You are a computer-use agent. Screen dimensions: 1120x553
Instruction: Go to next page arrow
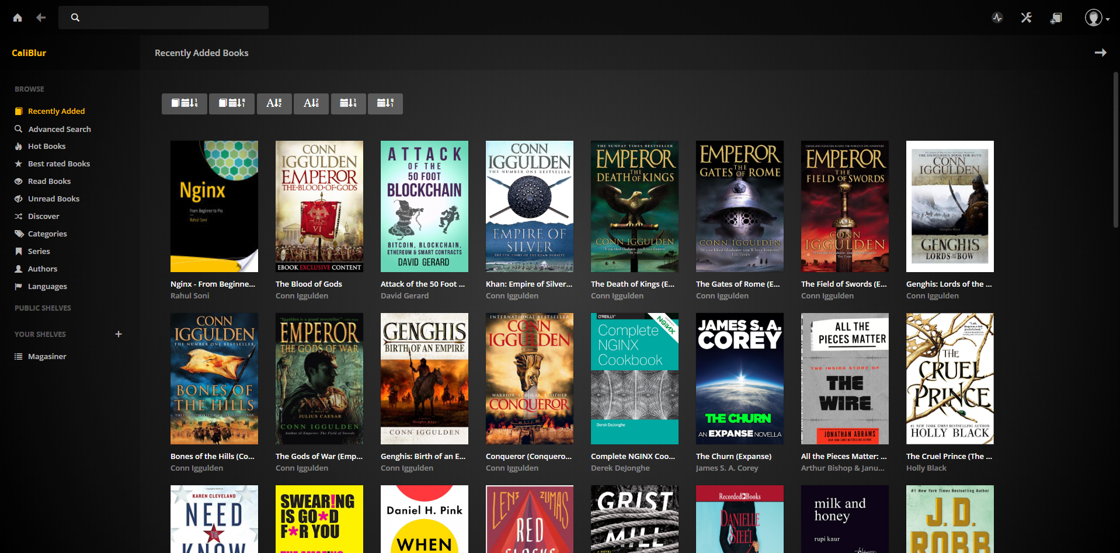coord(1100,53)
